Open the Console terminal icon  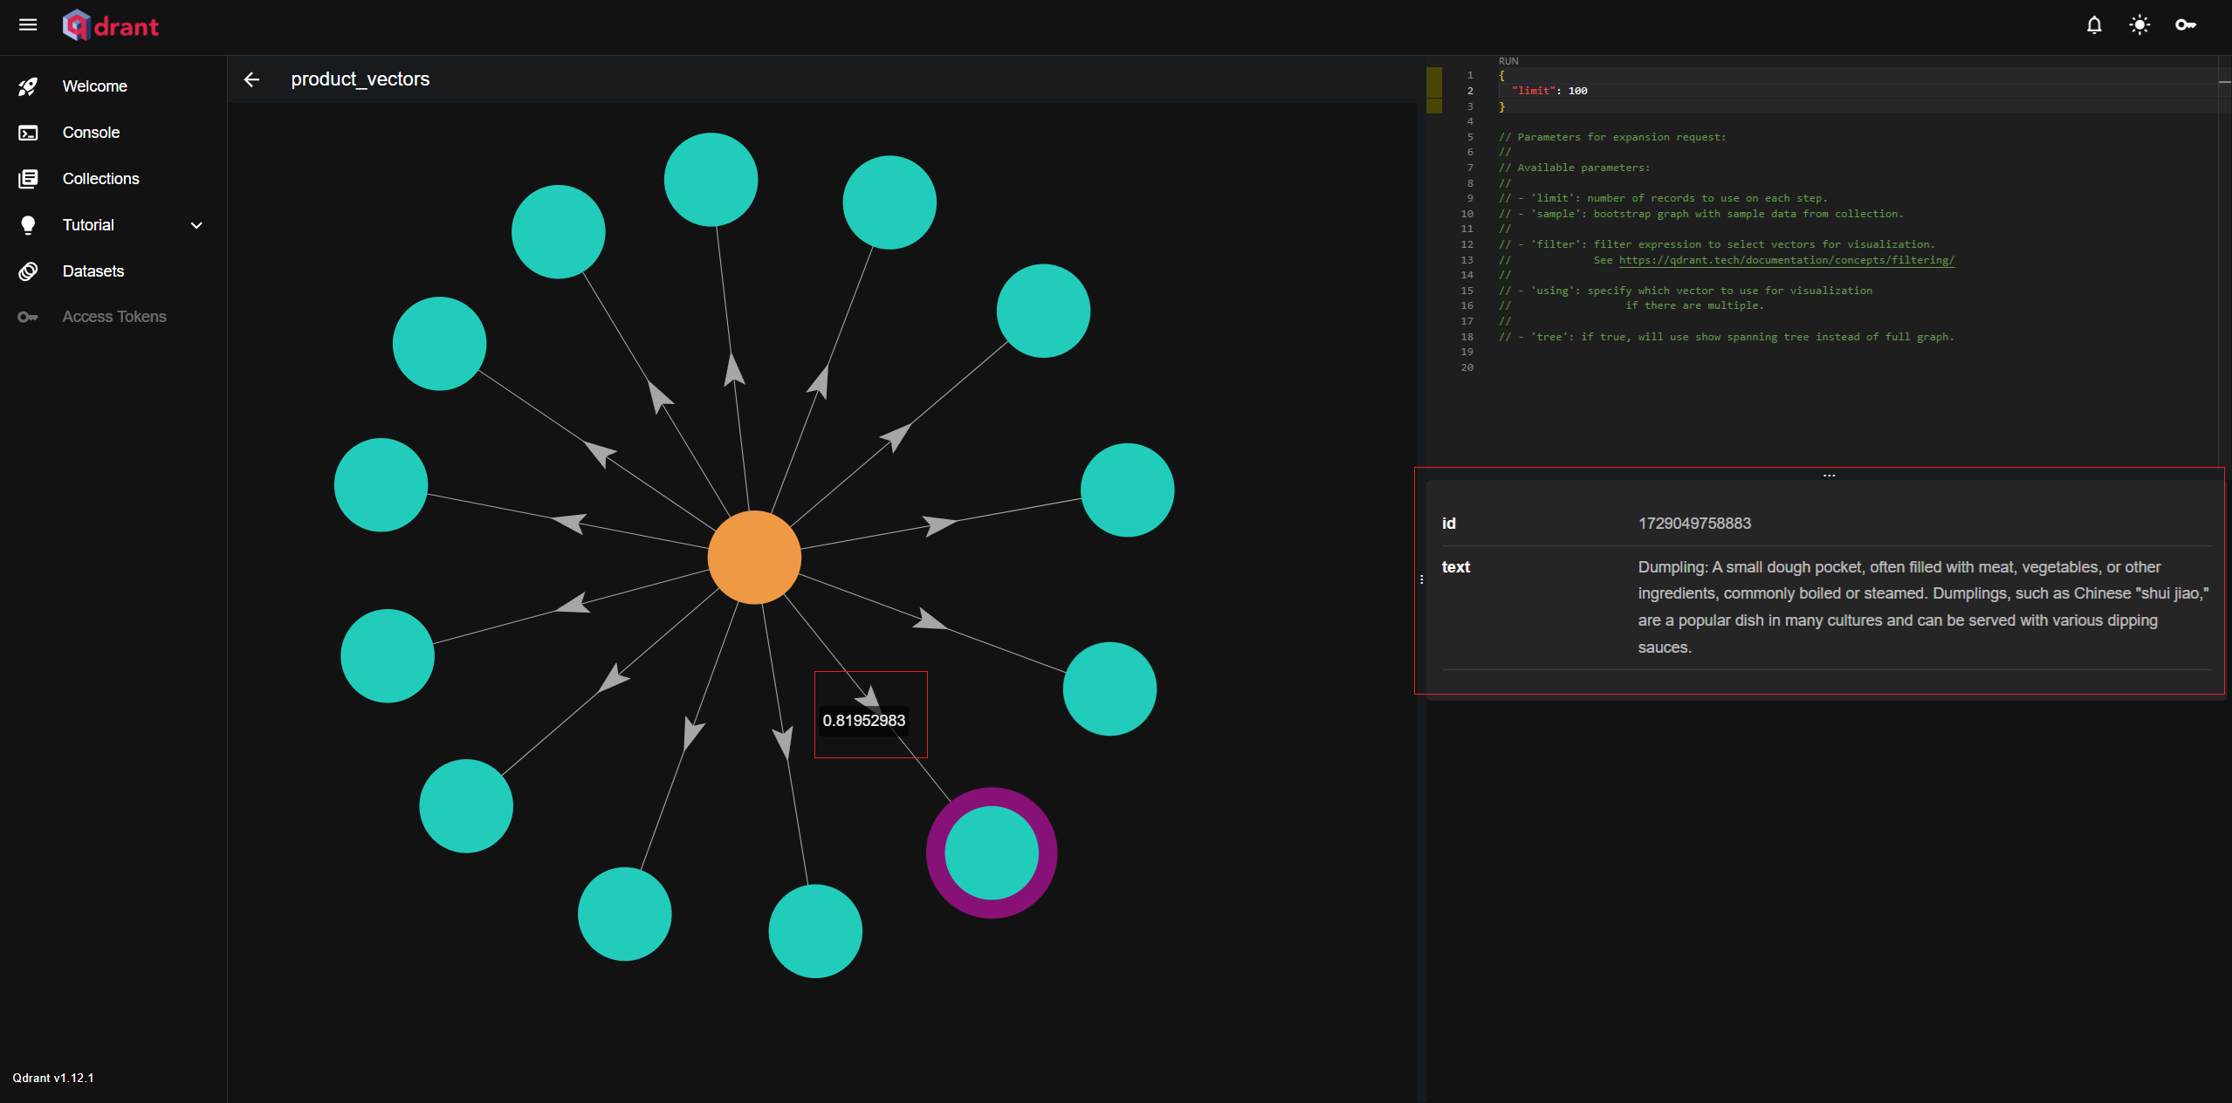click(x=28, y=133)
